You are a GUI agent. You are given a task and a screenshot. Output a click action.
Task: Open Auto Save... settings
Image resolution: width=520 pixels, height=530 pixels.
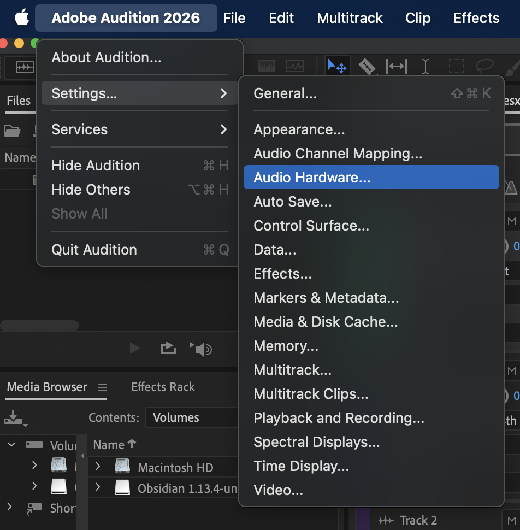pos(371,202)
